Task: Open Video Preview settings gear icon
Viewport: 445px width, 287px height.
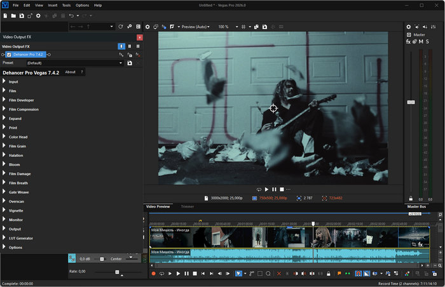Action: pyautogui.click(x=147, y=27)
